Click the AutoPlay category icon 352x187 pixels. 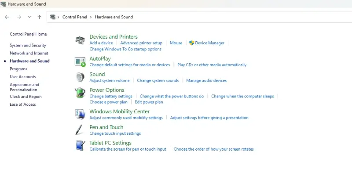(80, 61)
